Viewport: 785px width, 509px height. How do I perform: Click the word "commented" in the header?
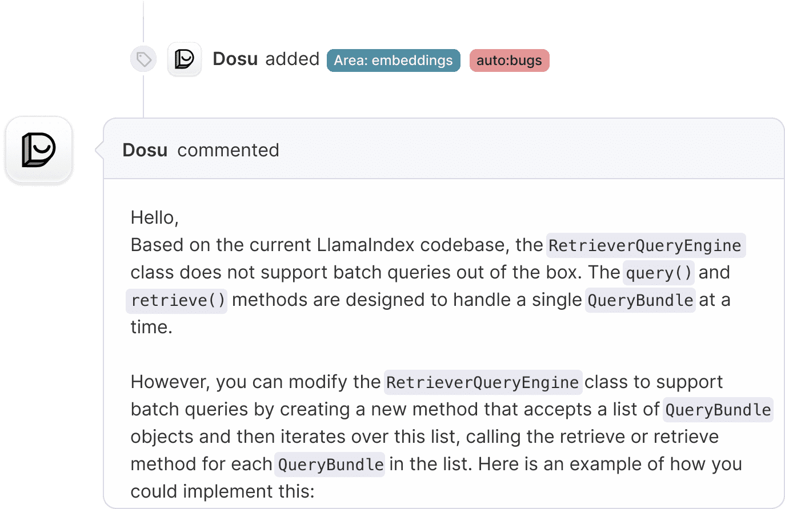[x=228, y=150]
